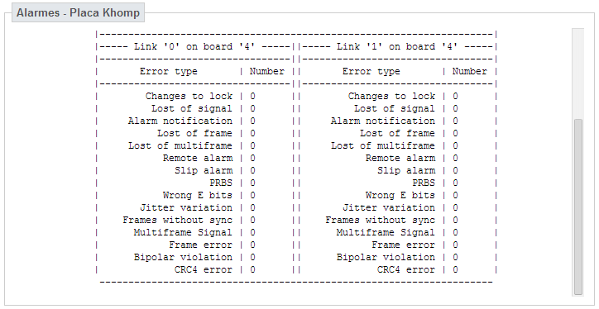Viewport: 599px width, 309px height.
Task: Click Link 0 "CRC4 error" count value
Action: point(252,269)
